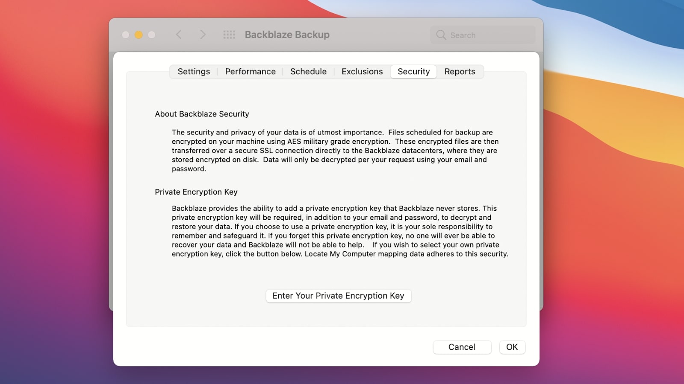The width and height of the screenshot is (684, 384).
Task: Confirm preferences with the OK button
Action: point(512,347)
